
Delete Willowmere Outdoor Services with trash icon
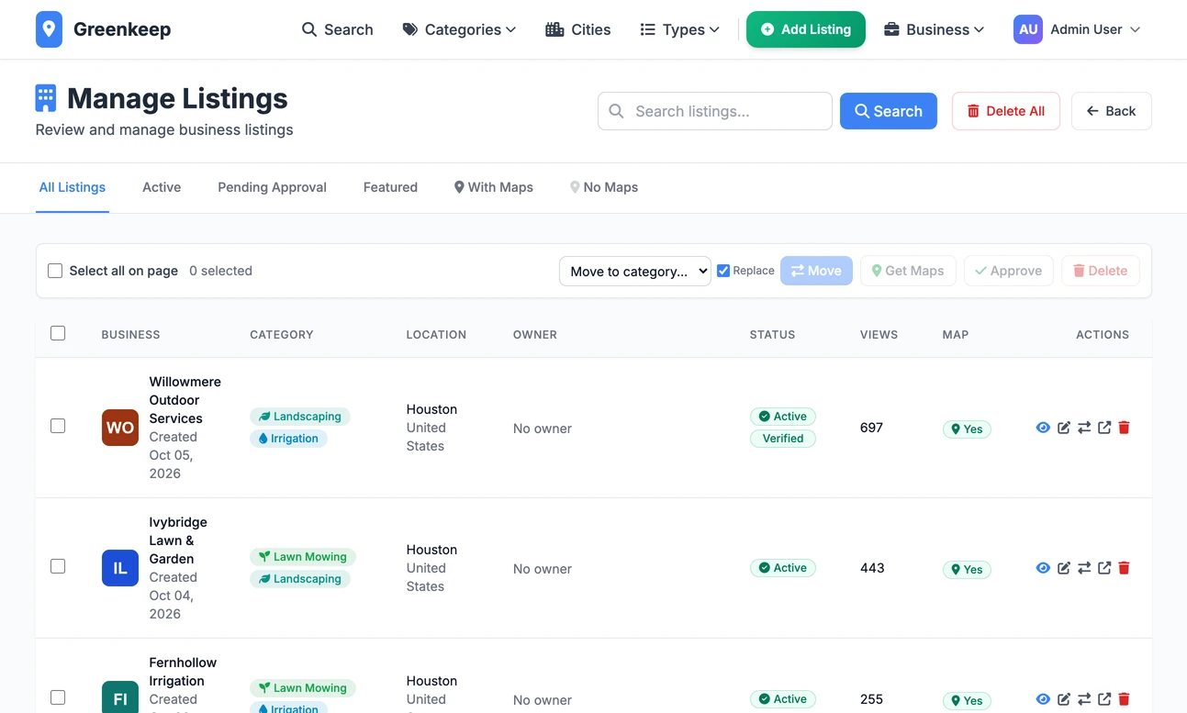(1124, 428)
